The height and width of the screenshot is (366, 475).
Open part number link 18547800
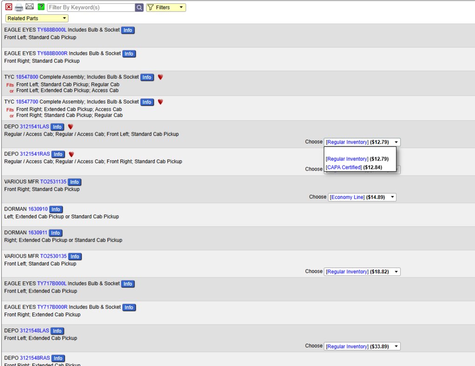(x=27, y=77)
